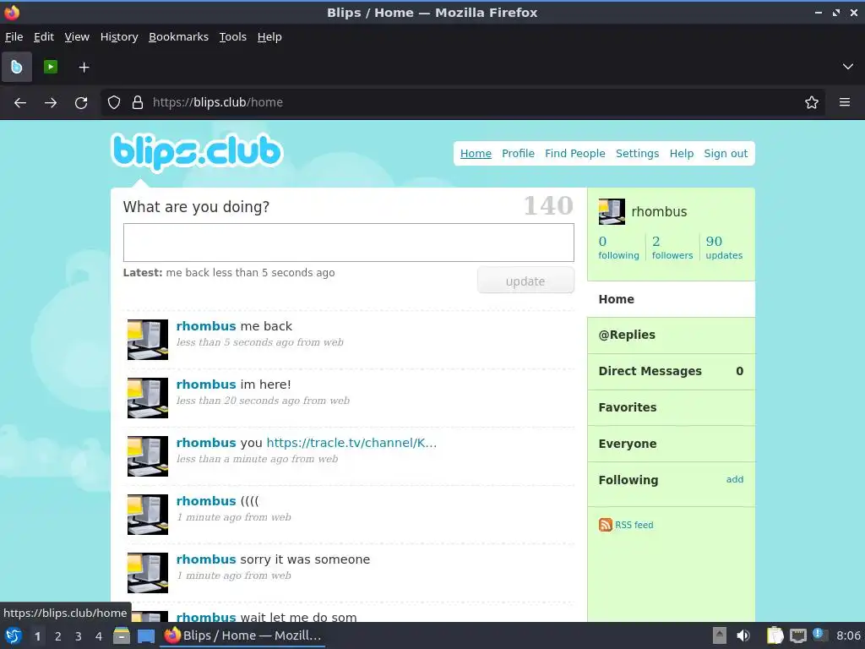Switch to workspace 2 in the taskbar
Image resolution: width=865 pixels, height=649 pixels.
(x=58, y=636)
